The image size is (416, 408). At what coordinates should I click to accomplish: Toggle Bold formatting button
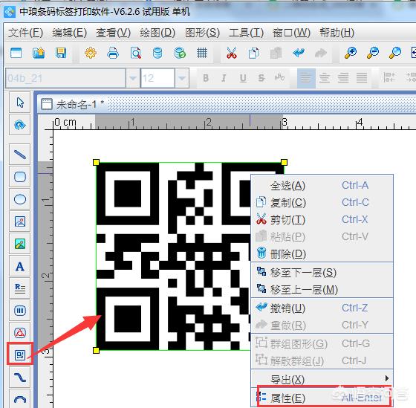point(206,78)
